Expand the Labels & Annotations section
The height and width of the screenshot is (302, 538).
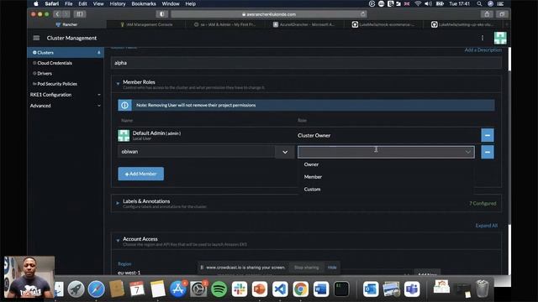click(x=118, y=203)
